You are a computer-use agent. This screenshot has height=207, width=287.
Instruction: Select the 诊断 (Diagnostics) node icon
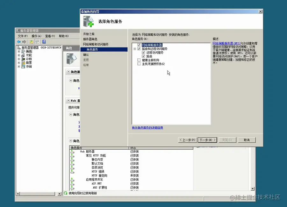click(x=23, y=59)
